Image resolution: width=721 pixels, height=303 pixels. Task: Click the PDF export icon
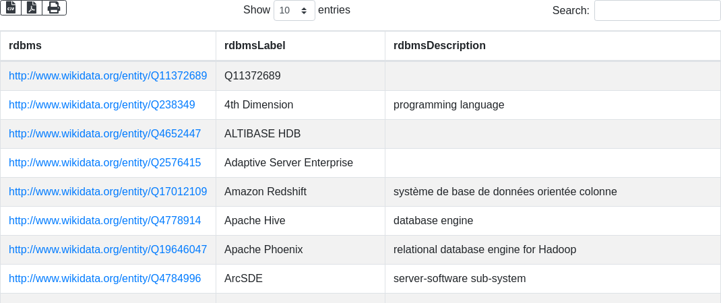click(x=32, y=7)
